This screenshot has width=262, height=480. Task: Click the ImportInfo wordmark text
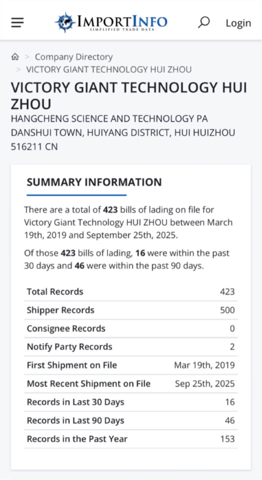click(122, 21)
